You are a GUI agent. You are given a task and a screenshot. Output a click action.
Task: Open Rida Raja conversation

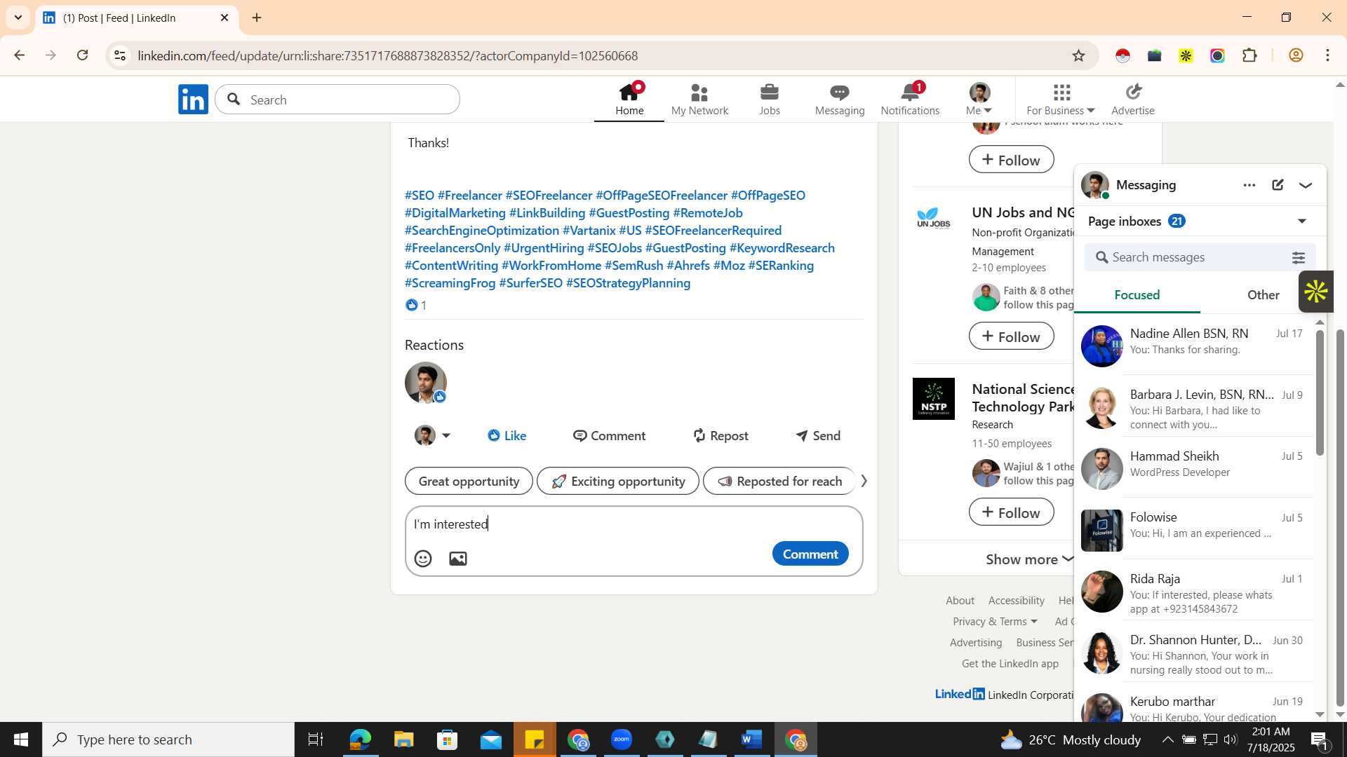pos(1194,590)
